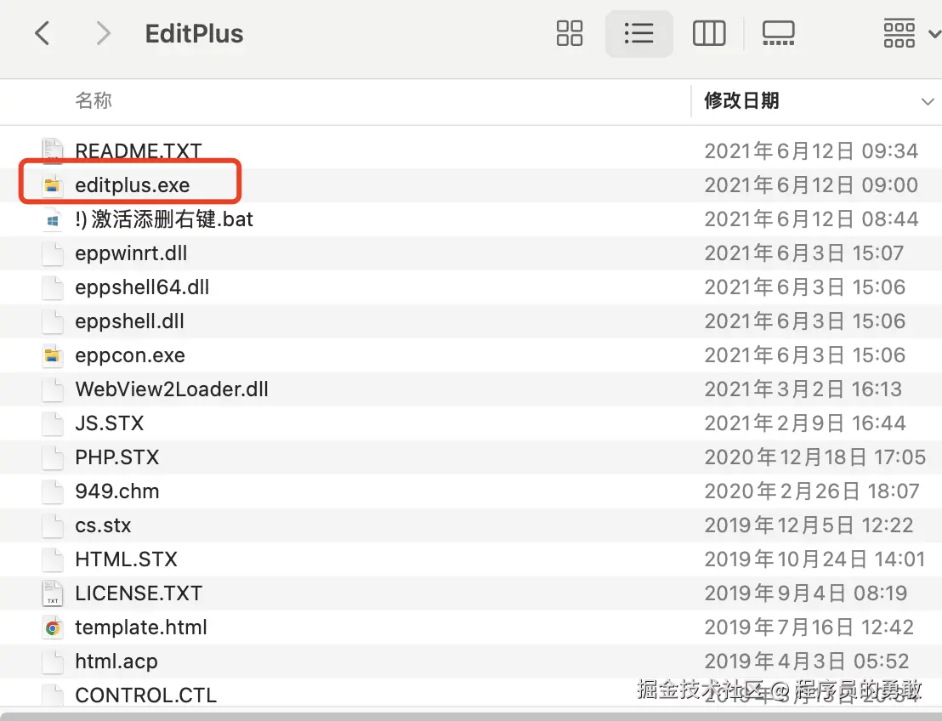Switch to icon grid view
Viewport: 942px width, 721px height.
click(570, 33)
